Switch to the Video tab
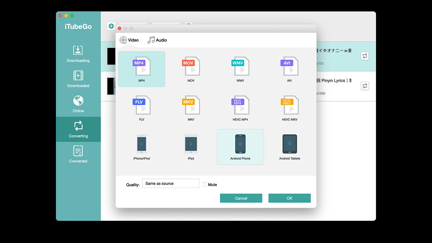Viewport: 432px width, 243px height. click(129, 40)
